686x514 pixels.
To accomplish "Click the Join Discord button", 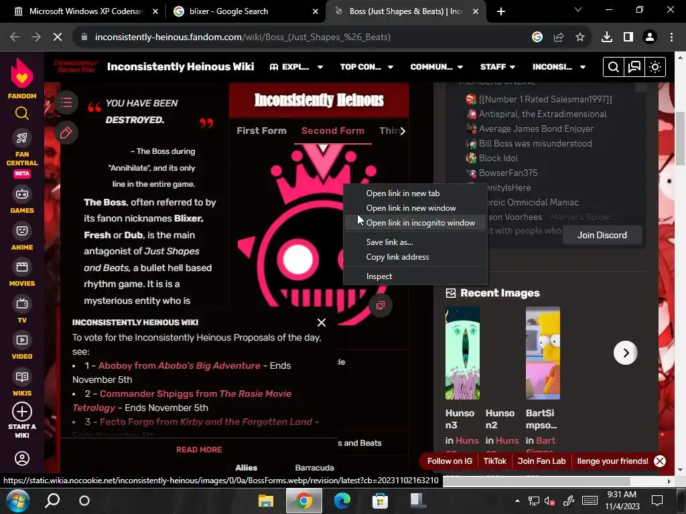I will 602,235.
